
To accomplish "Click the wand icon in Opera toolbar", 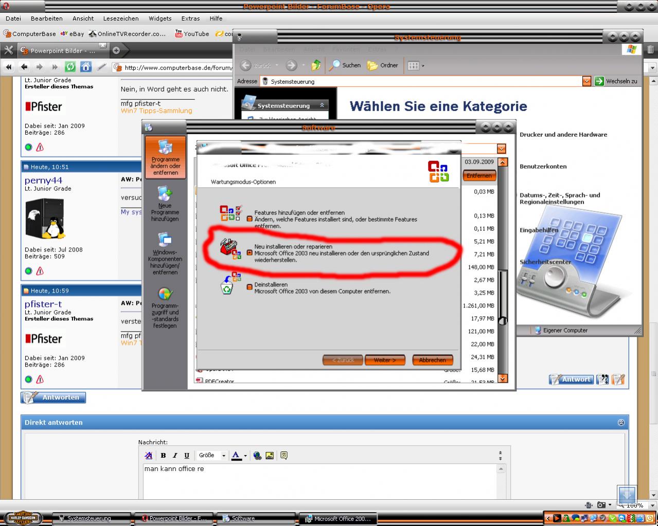I will (x=102, y=67).
